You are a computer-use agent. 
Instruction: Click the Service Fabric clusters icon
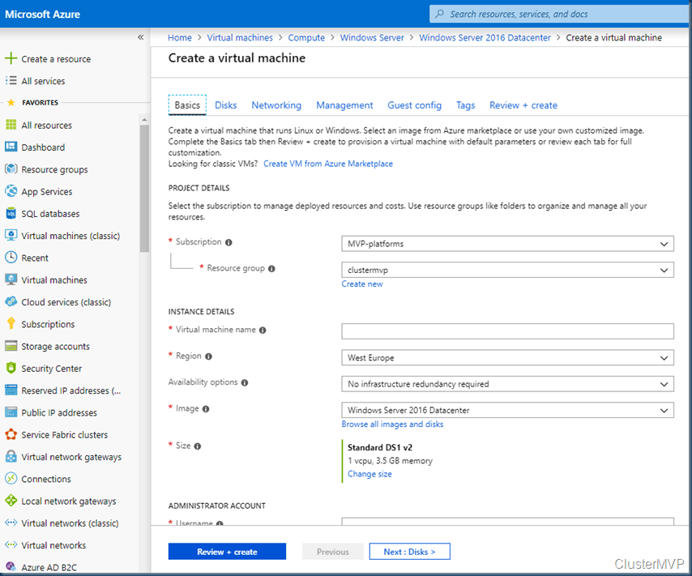pyautogui.click(x=11, y=434)
